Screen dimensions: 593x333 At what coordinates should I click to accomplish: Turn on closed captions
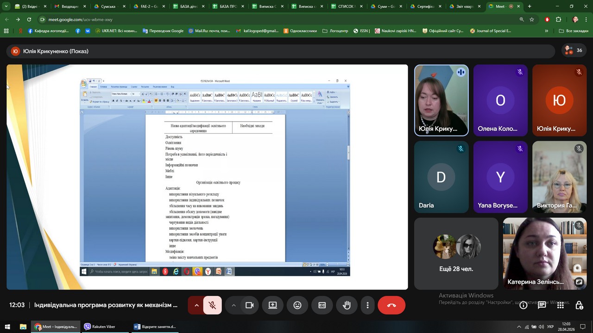pyautogui.click(x=322, y=305)
